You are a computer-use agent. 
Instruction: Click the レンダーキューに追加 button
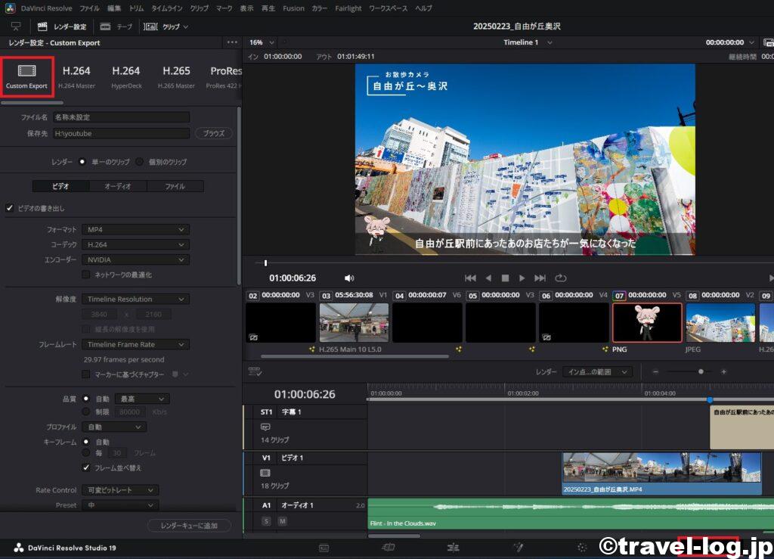click(189, 526)
